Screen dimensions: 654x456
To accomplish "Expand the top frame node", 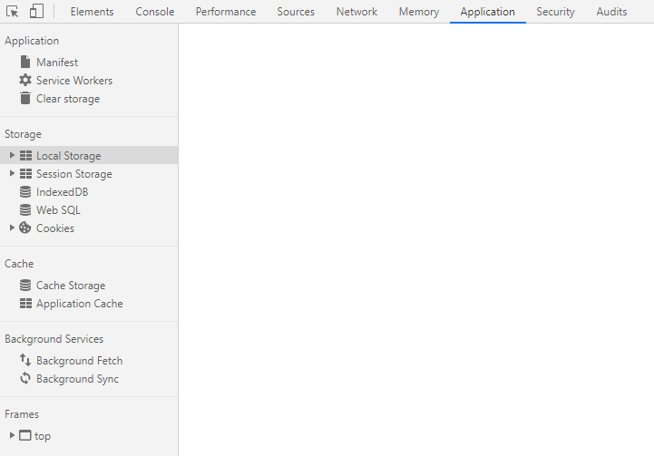I will click(x=12, y=435).
